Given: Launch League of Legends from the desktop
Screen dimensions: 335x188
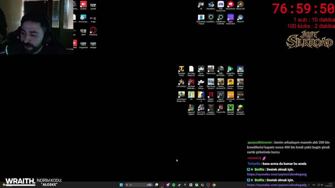Looking at the screenshot, I should tap(191, 110).
